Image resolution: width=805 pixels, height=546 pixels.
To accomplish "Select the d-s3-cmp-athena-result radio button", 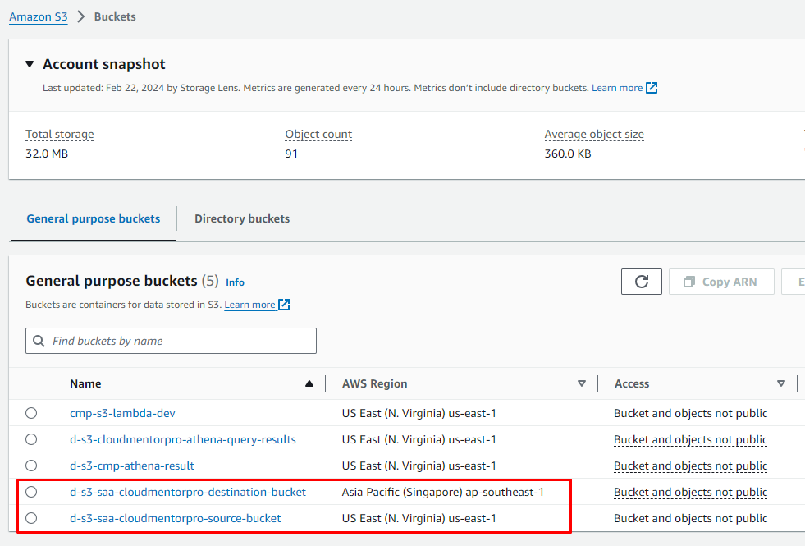I will pyautogui.click(x=31, y=466).
